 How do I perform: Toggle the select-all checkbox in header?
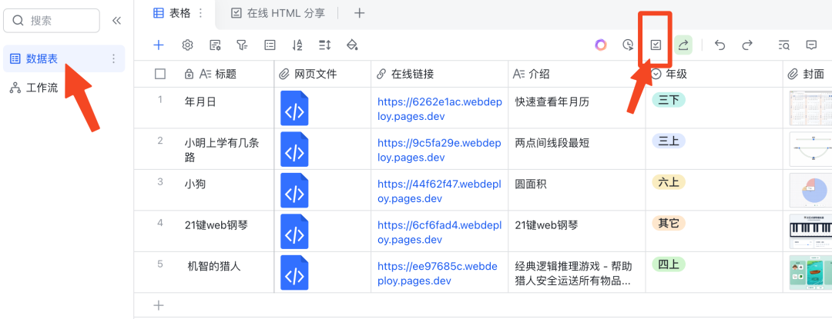click(160, 74)
